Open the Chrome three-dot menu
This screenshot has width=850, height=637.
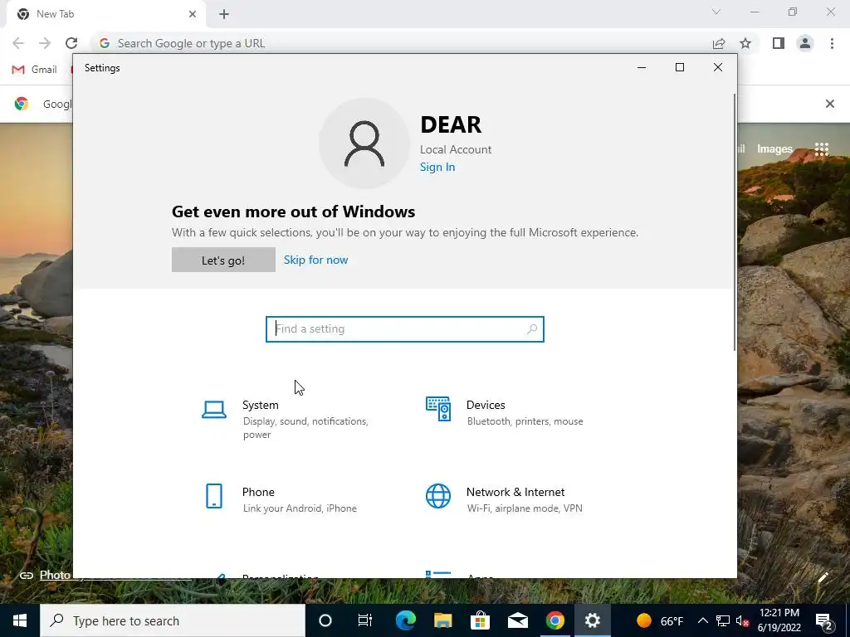(832, 43)
